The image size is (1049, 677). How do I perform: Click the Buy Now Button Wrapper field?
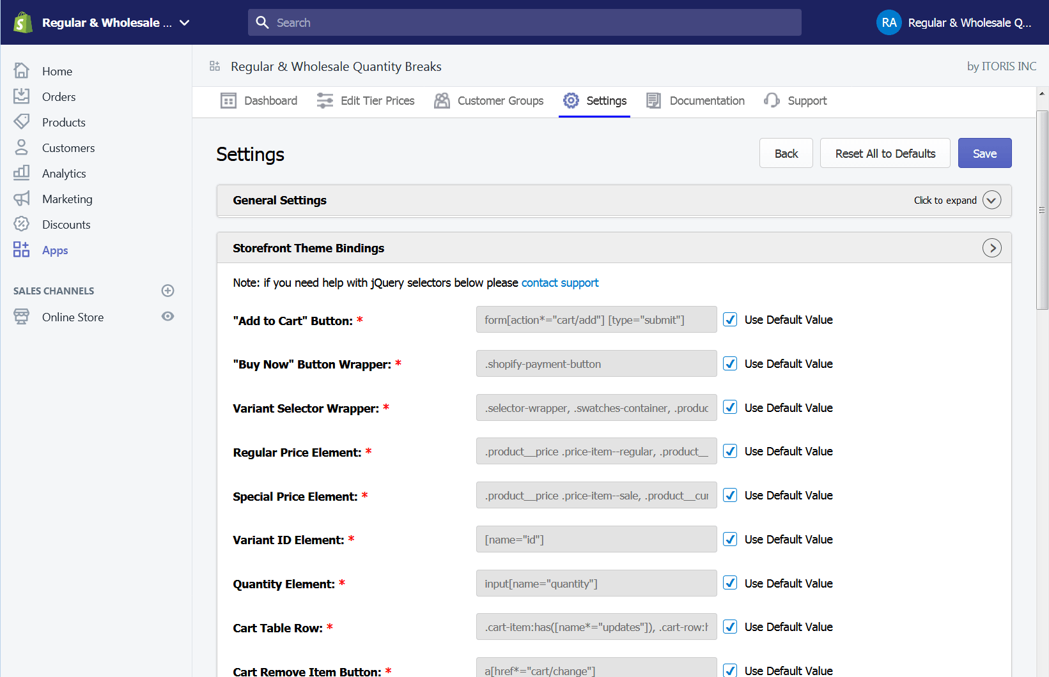point(596,363)
